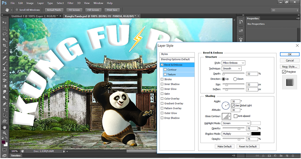
Task: Select the Brush tool
Action: (4, 63)
